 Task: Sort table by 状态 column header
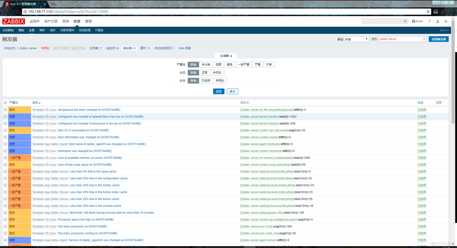[420, 103]
